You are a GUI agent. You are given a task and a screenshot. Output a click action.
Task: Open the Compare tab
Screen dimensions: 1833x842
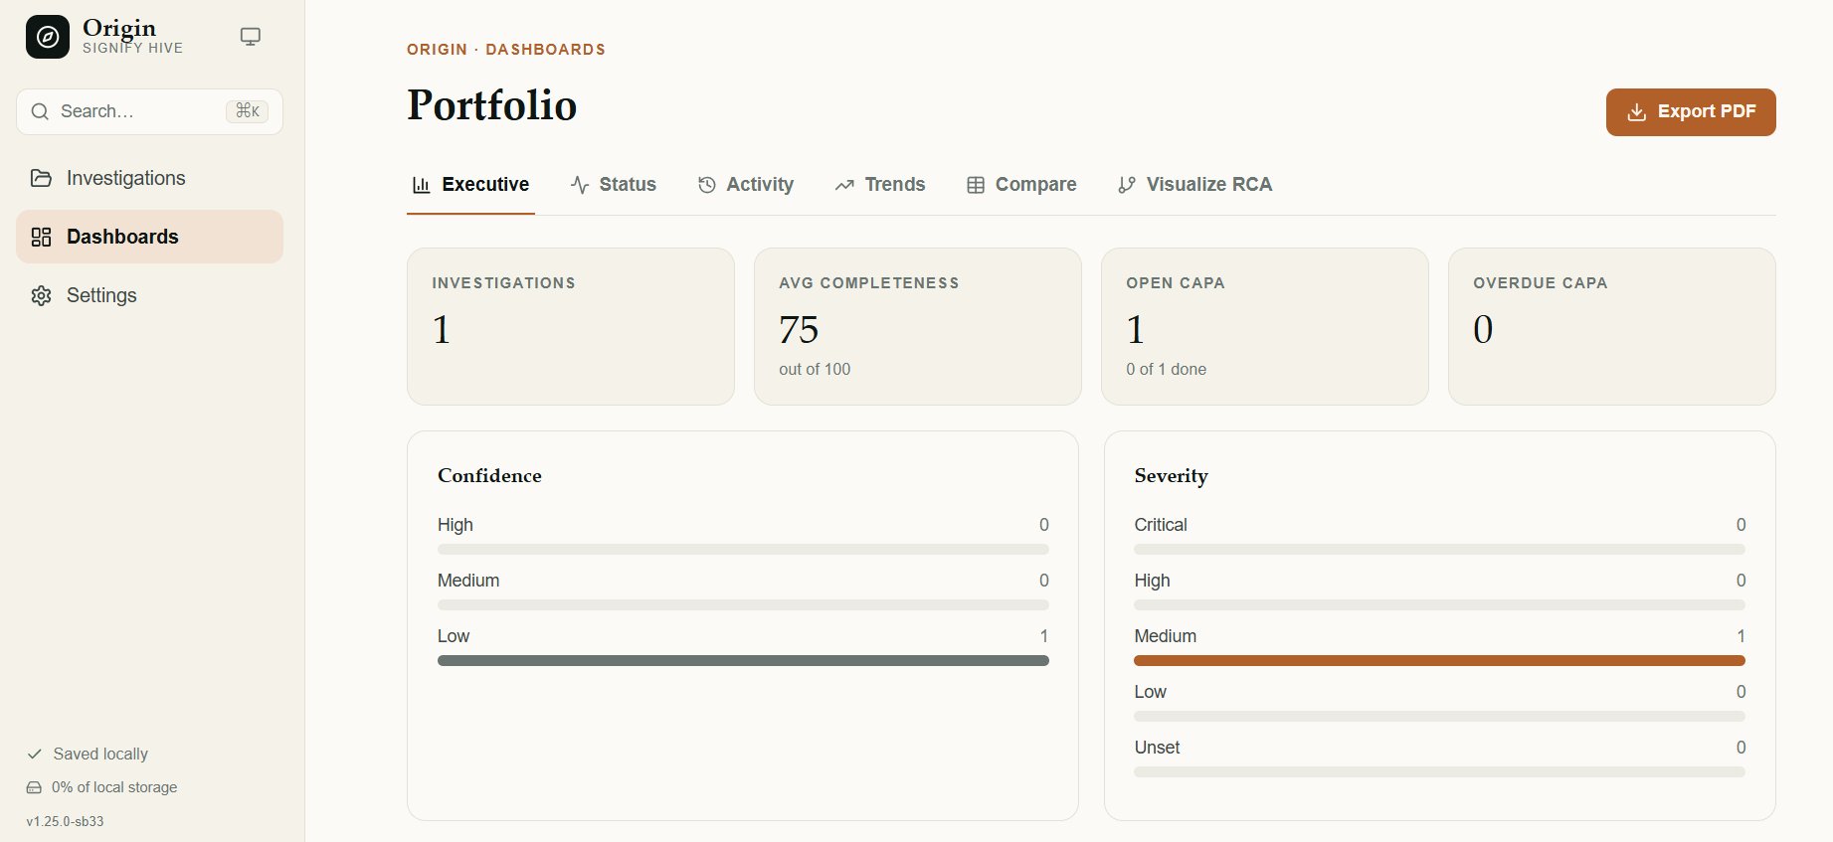click(x=1021, y=185)
